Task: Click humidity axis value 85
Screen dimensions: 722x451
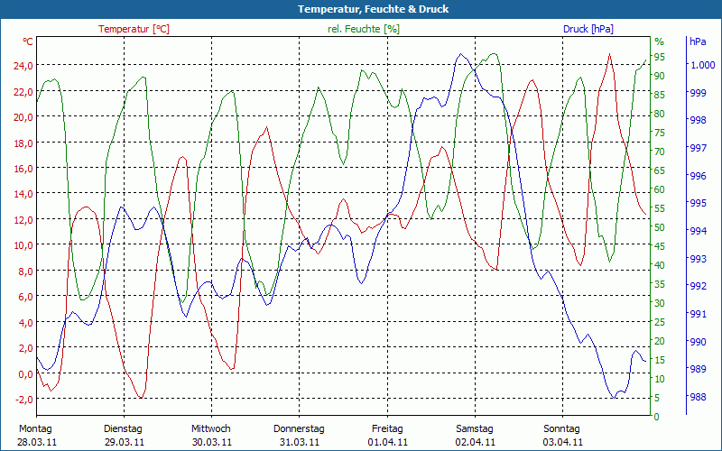Action: pyautogui.click(x=660, y=95)
